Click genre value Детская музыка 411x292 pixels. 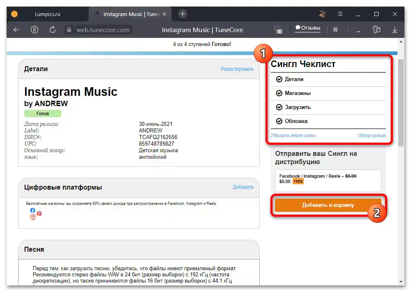(158, 151)
